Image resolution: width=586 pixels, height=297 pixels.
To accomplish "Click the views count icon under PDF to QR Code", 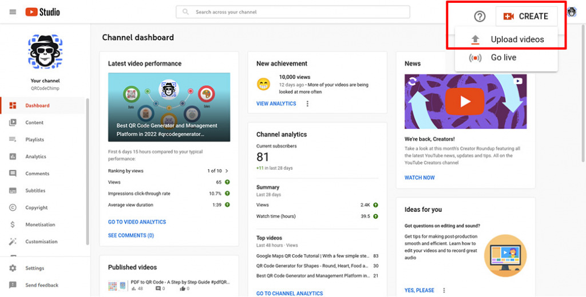I will point(133,288).
